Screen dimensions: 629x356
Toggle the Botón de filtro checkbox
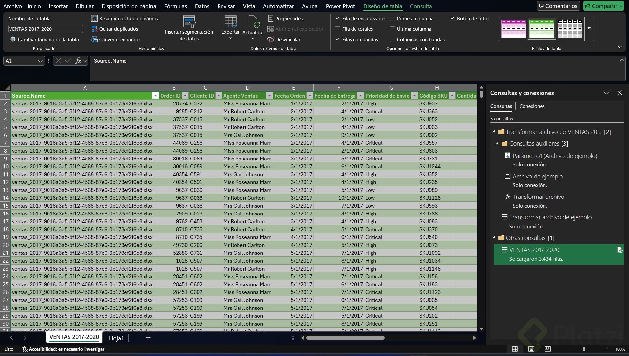452,19
